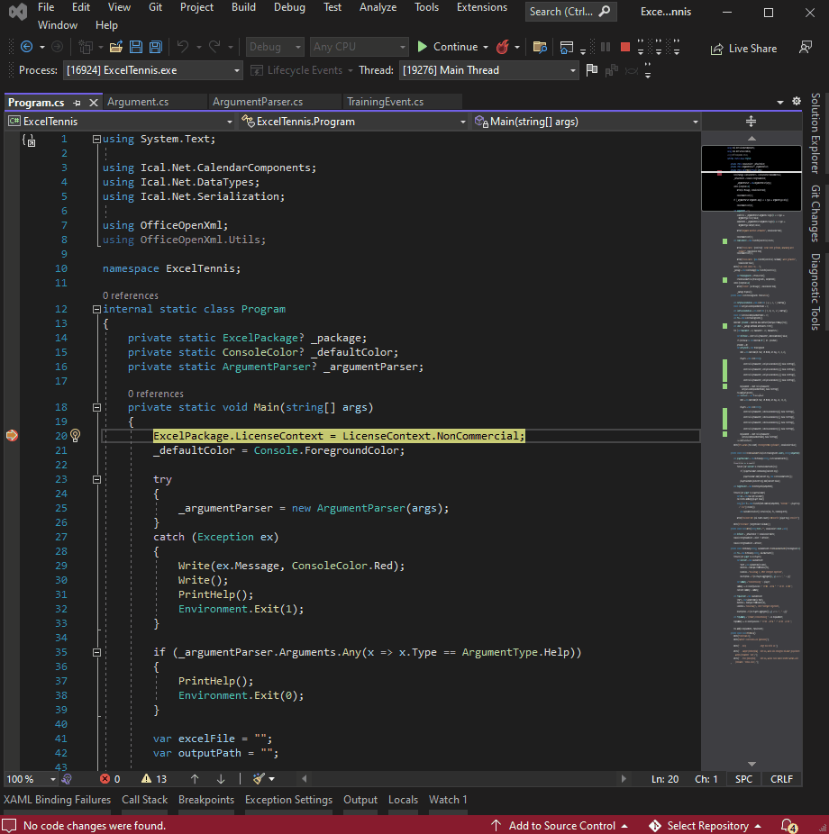Click the Navigate Backward arrow icon
Screen dimensions: 829x834
(26, 46)
